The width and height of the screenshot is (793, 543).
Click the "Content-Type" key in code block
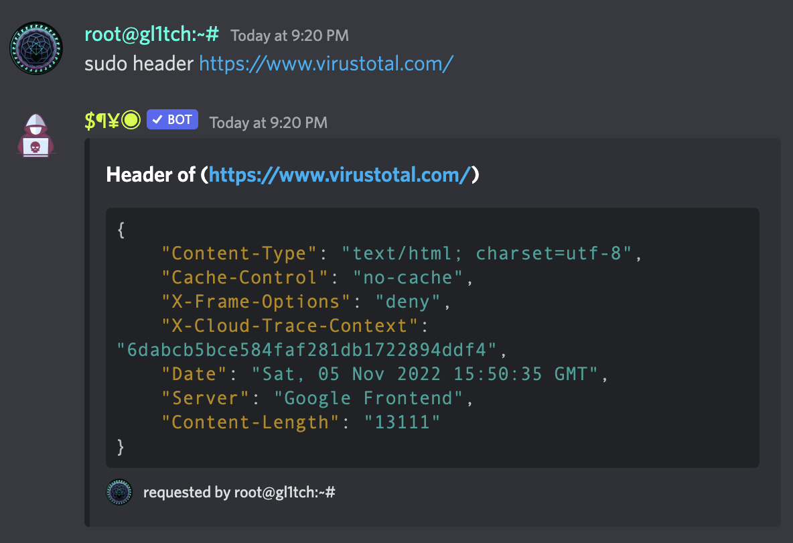[x=238, y=253]
